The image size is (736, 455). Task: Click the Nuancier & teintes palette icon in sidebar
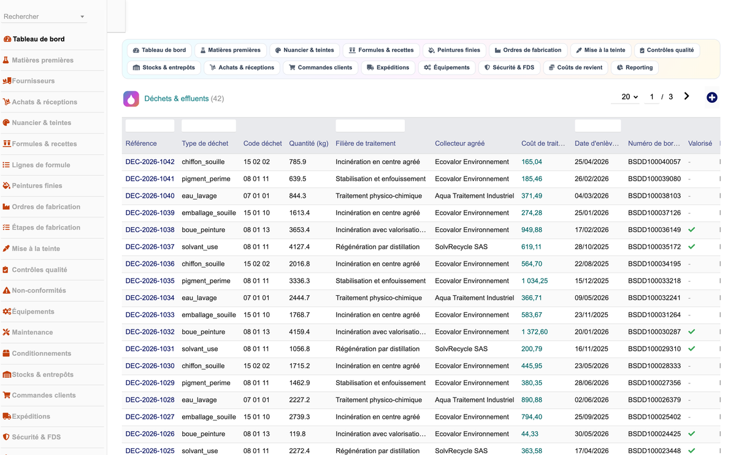click(6, 122)
